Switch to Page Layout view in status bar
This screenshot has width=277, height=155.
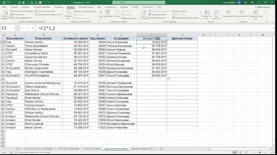241,152
